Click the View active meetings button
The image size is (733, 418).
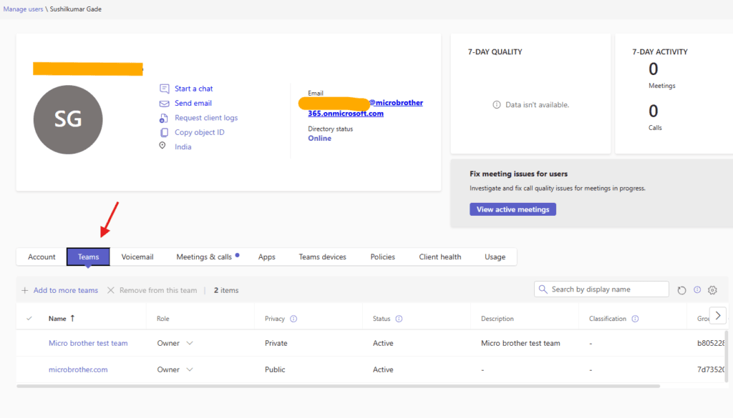(x=513, y=209)
